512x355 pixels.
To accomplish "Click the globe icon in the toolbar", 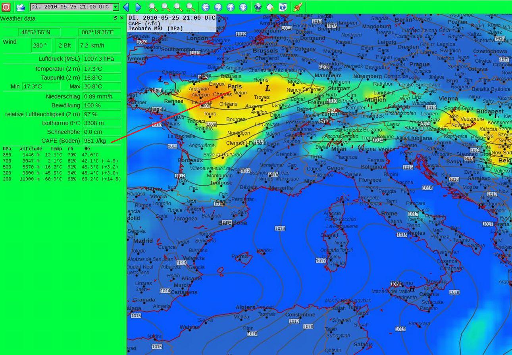I will [258, 7].
